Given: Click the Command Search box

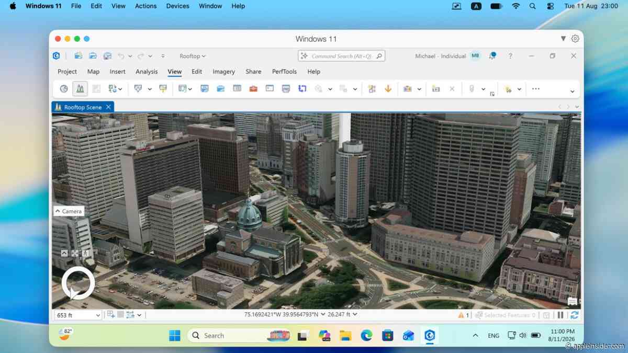Looking at the screenshot, I should coord(341,56).
